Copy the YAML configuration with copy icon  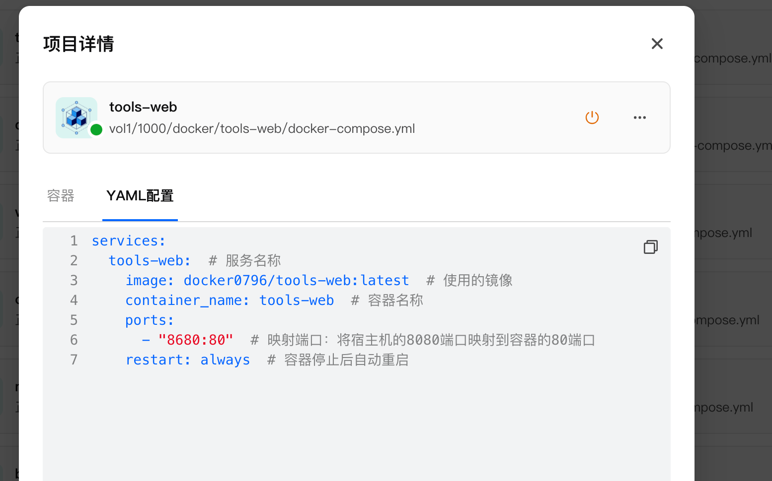[650, 247]
